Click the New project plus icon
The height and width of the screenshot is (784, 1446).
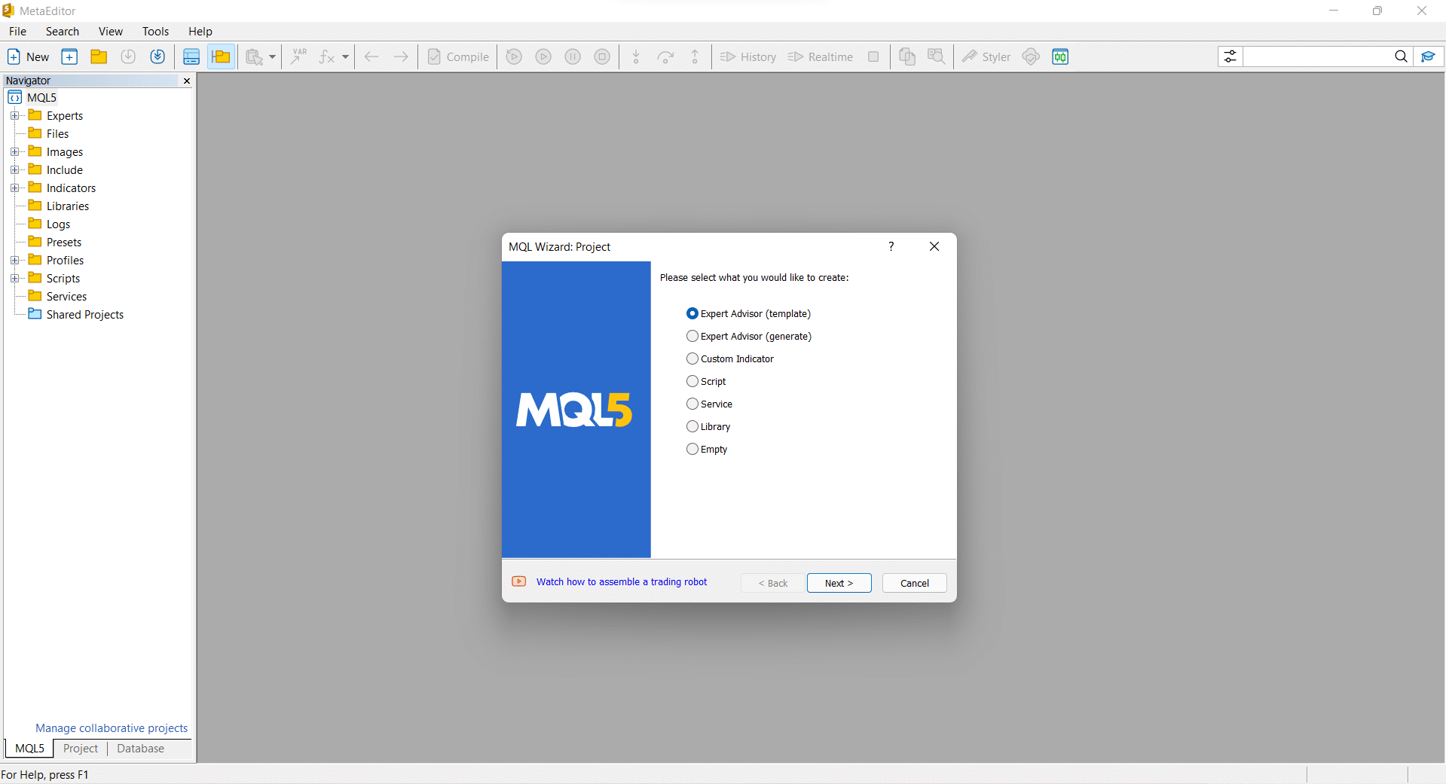tap(69, 56)
